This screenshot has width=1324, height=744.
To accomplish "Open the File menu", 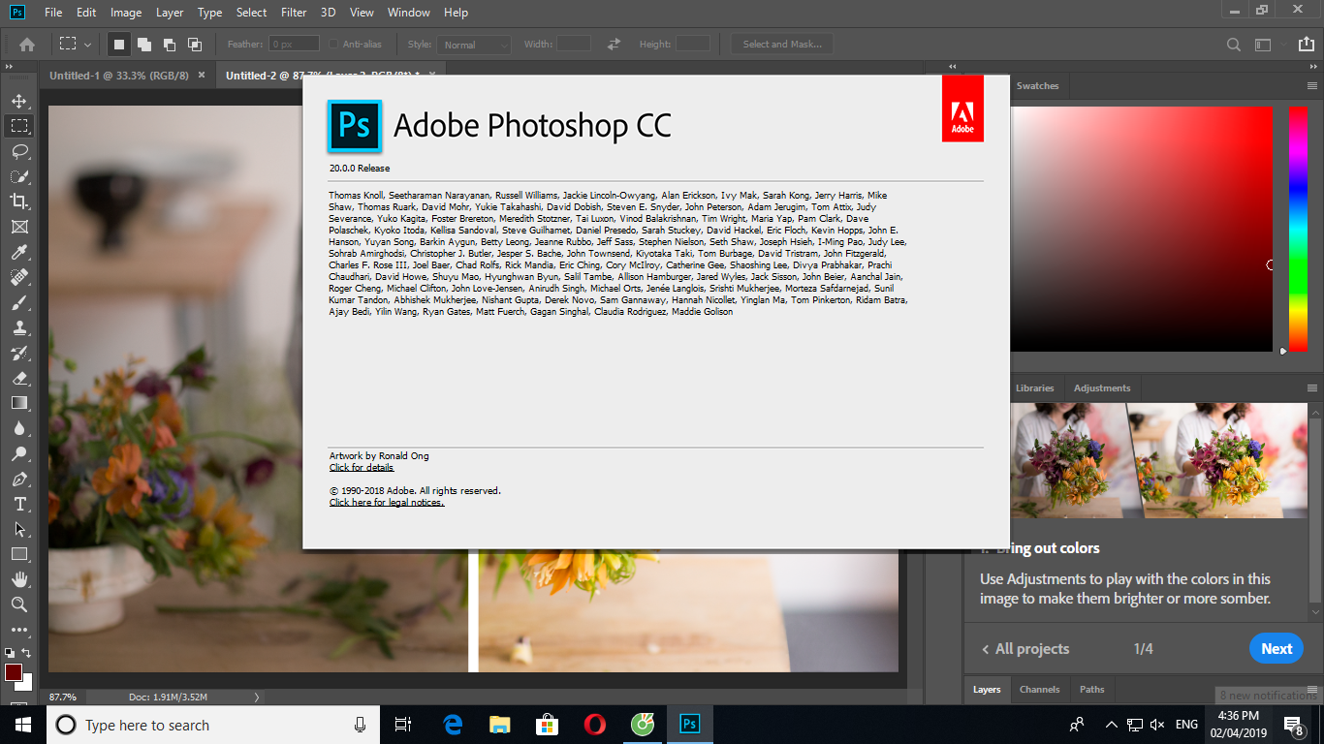I will (53, 13).
